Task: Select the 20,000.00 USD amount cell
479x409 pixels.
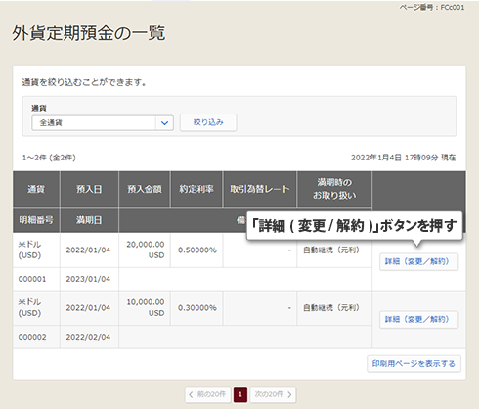Action: (x=145, y=250)
